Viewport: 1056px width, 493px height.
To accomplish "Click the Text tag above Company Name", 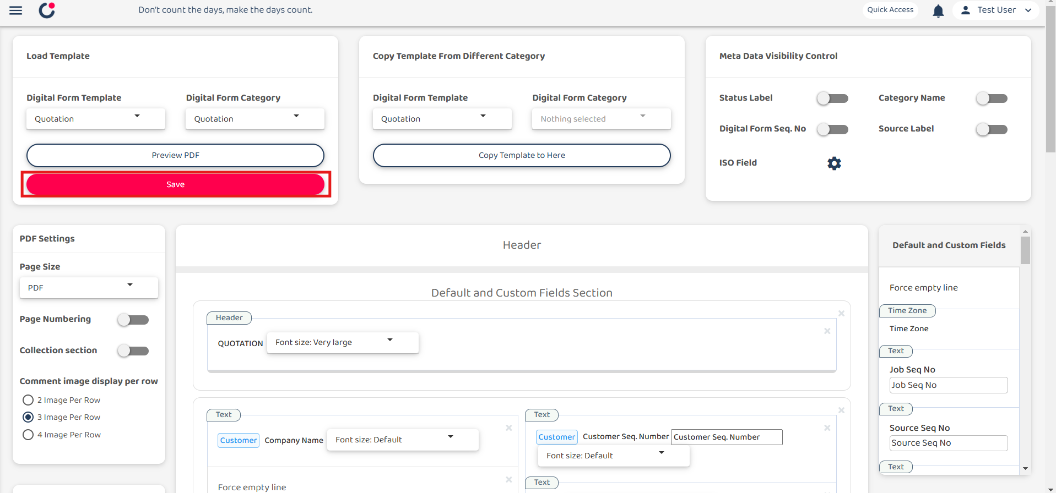I will pos(224,415).
